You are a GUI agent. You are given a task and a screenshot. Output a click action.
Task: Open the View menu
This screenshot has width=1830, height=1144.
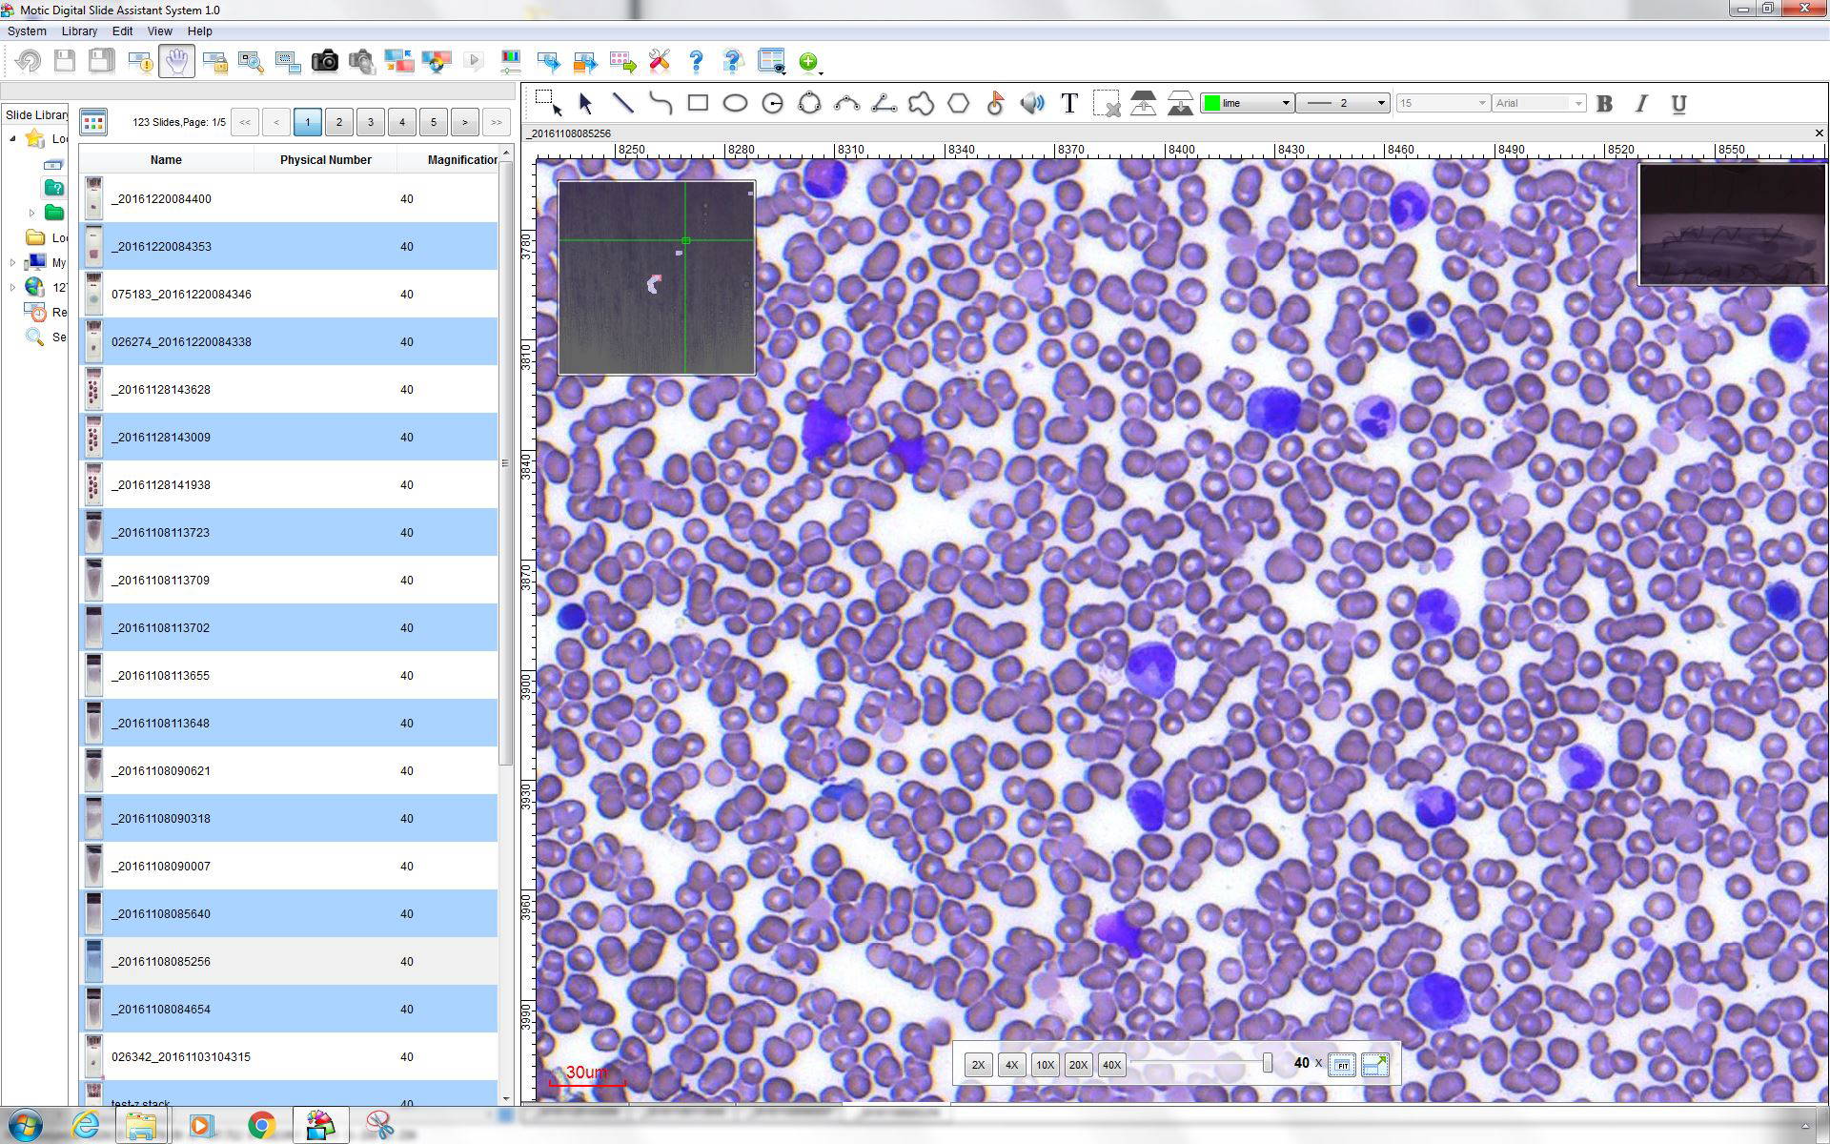159,31
